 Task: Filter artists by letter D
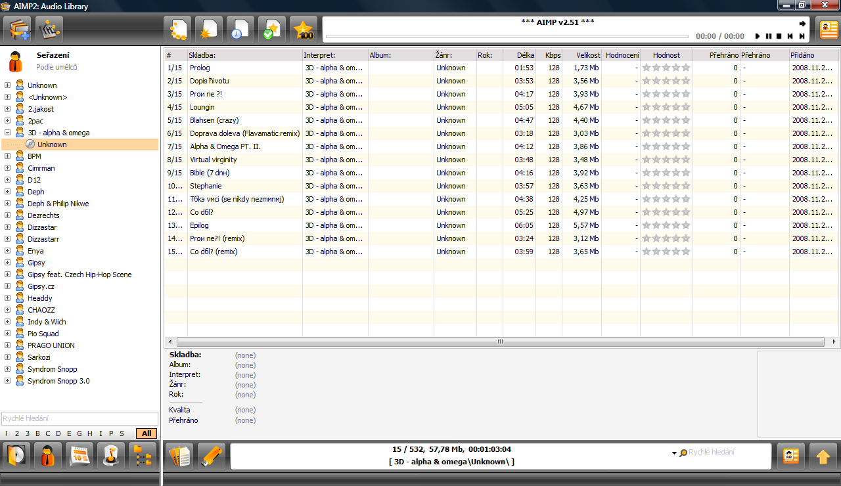58,433
